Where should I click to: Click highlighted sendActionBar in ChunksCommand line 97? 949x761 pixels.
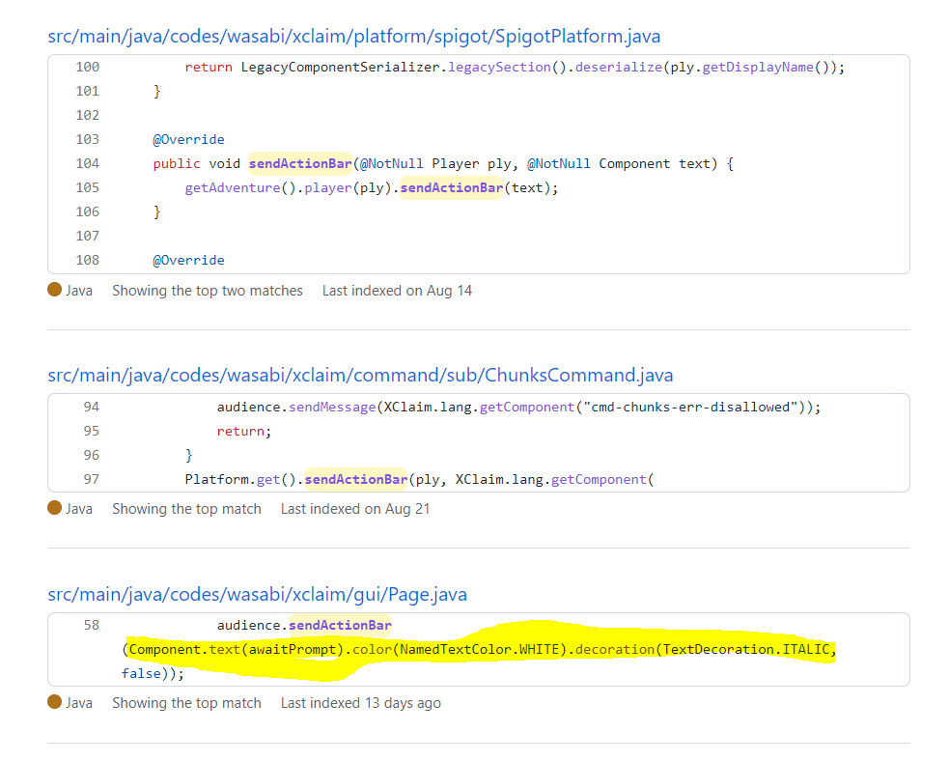point(356,480)
